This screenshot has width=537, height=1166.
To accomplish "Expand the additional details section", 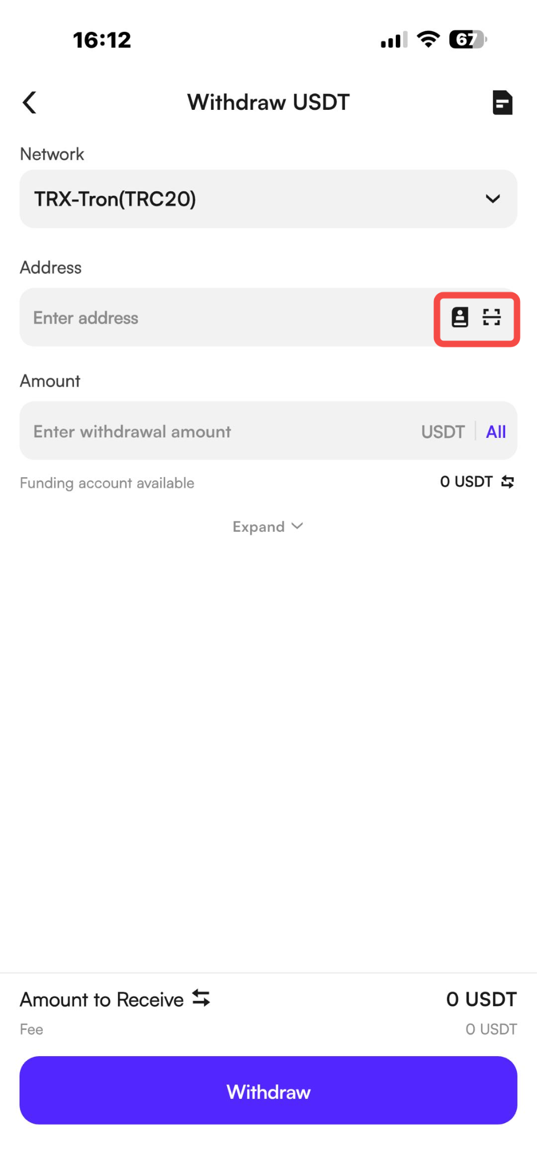I will coord(268,527).
